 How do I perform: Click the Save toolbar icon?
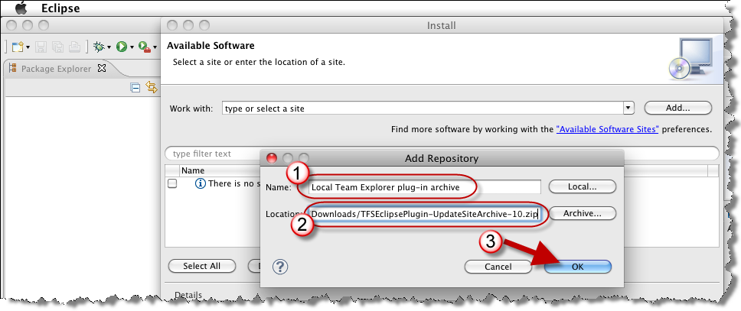[41, 47]
